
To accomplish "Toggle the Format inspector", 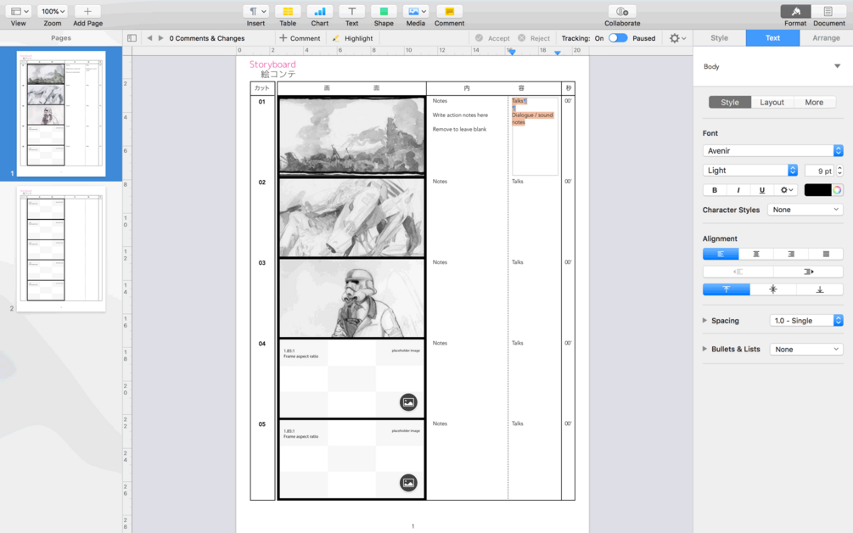I will pyautogui.click(x=795, y=11).
